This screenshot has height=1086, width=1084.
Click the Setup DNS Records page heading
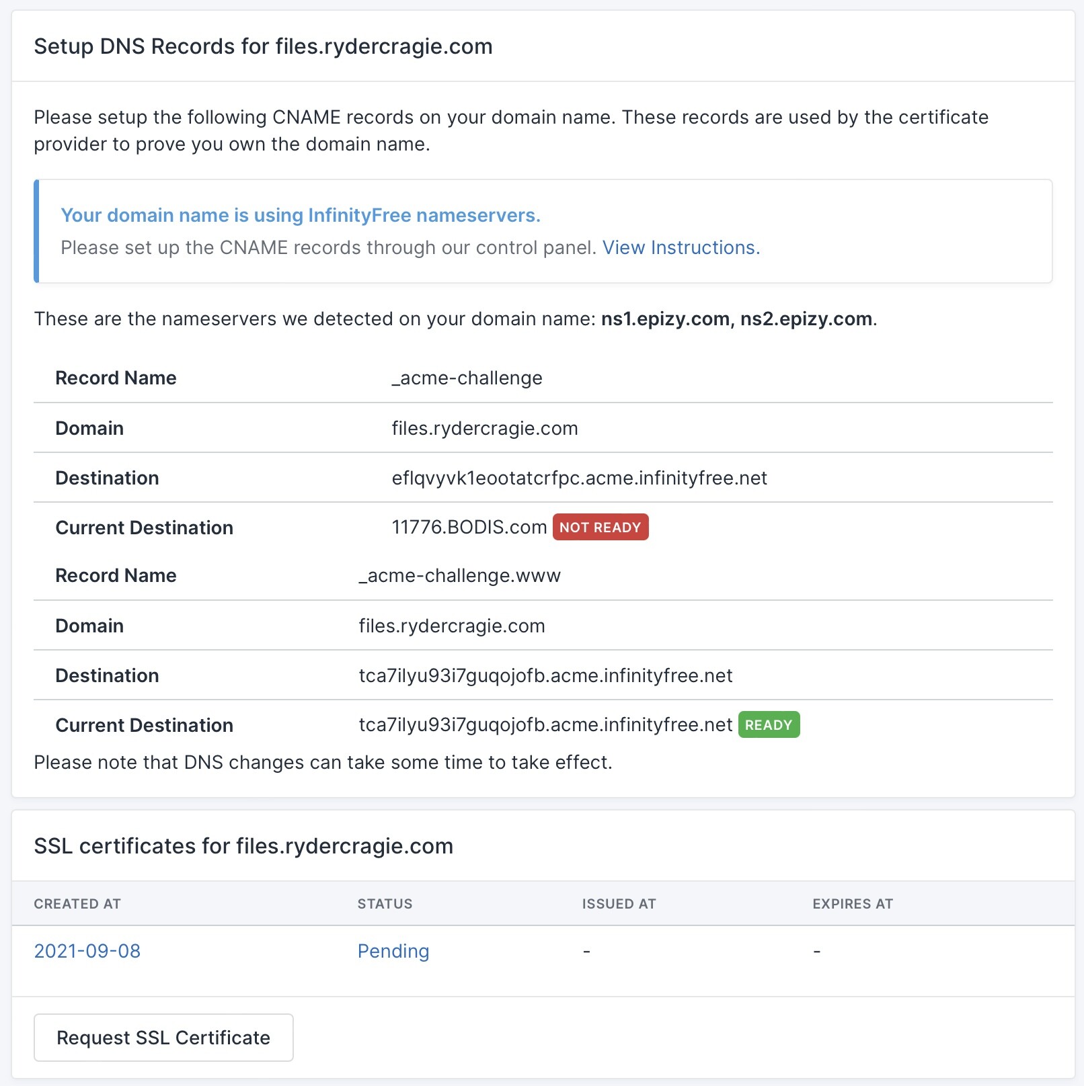(263, 46)
